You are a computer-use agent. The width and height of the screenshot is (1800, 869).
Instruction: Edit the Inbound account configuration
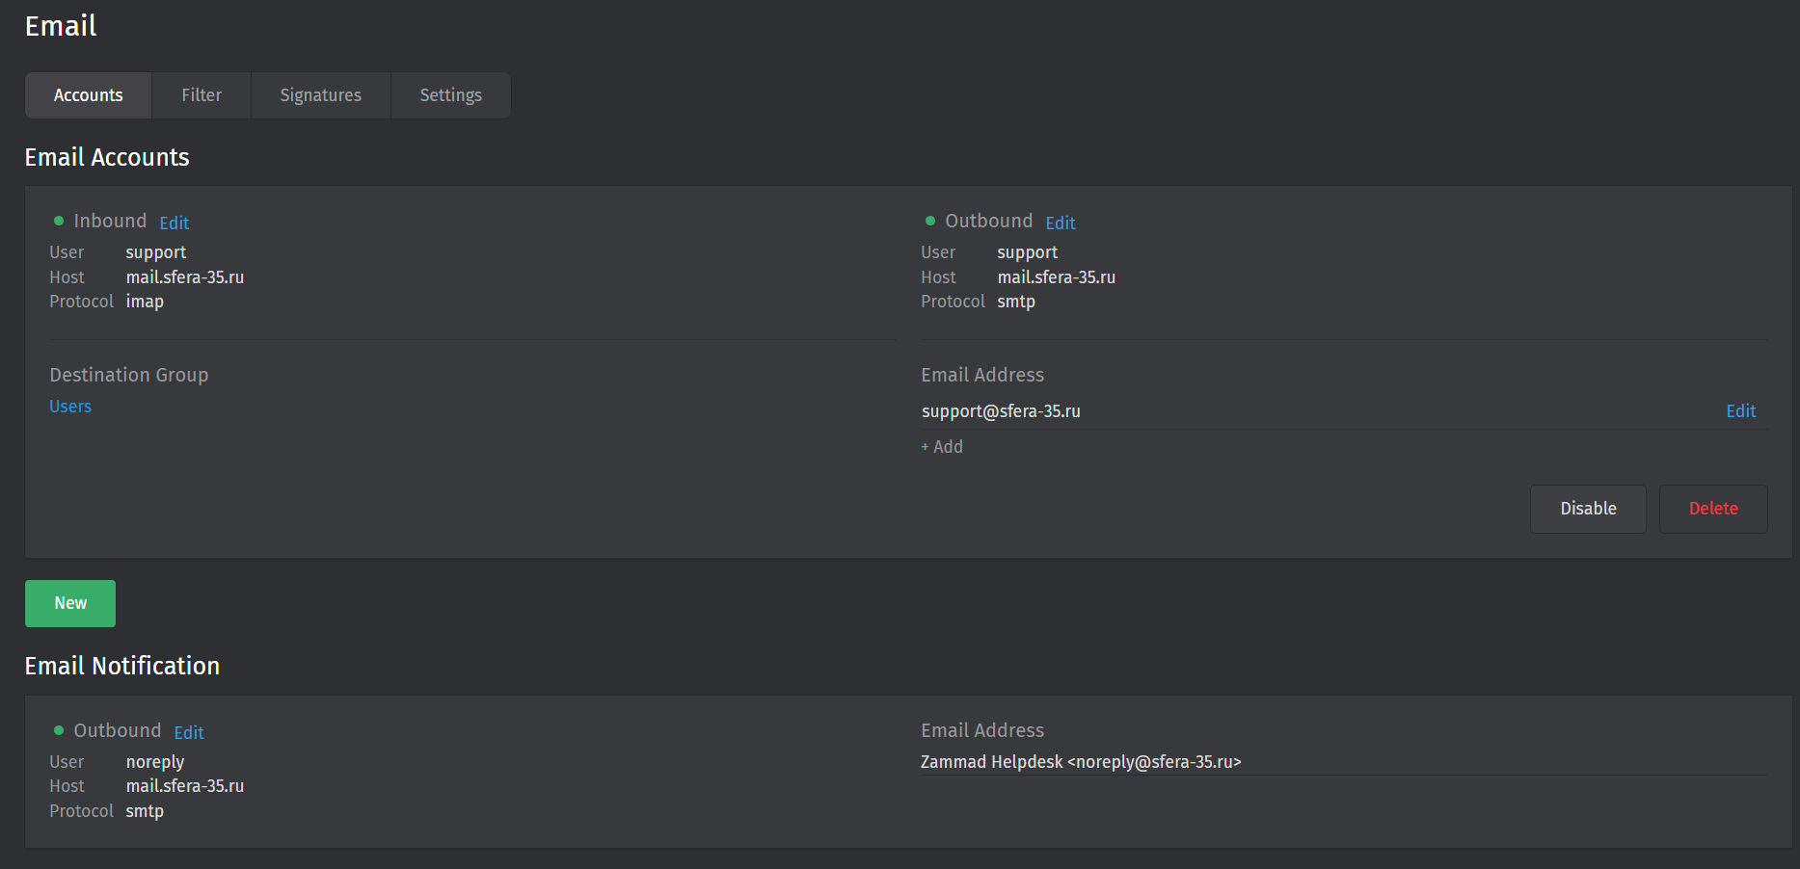point(174,223)
